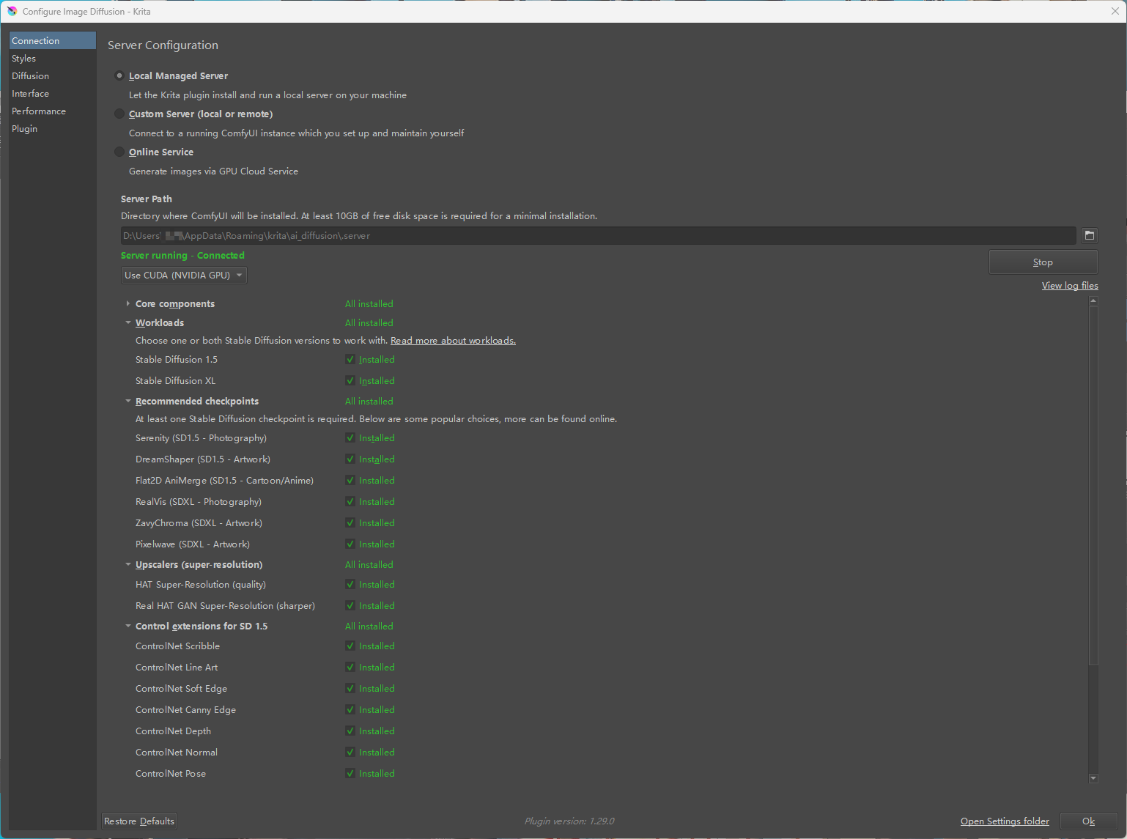This screenshot has height=839, width=1127.
Task: Click Restore Defaults button
Action: 139,821
